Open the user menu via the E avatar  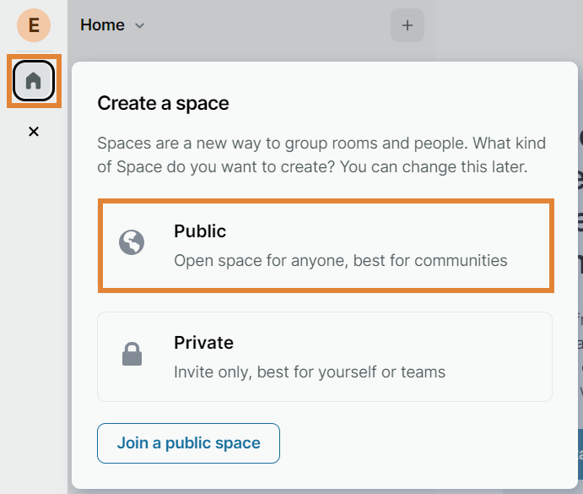pyautogui.click(x=34, y=25)
